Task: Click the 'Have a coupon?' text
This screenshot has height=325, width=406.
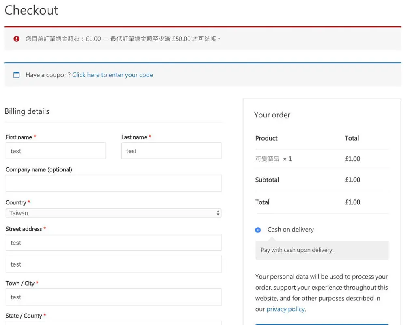Action: pos(48,75)
